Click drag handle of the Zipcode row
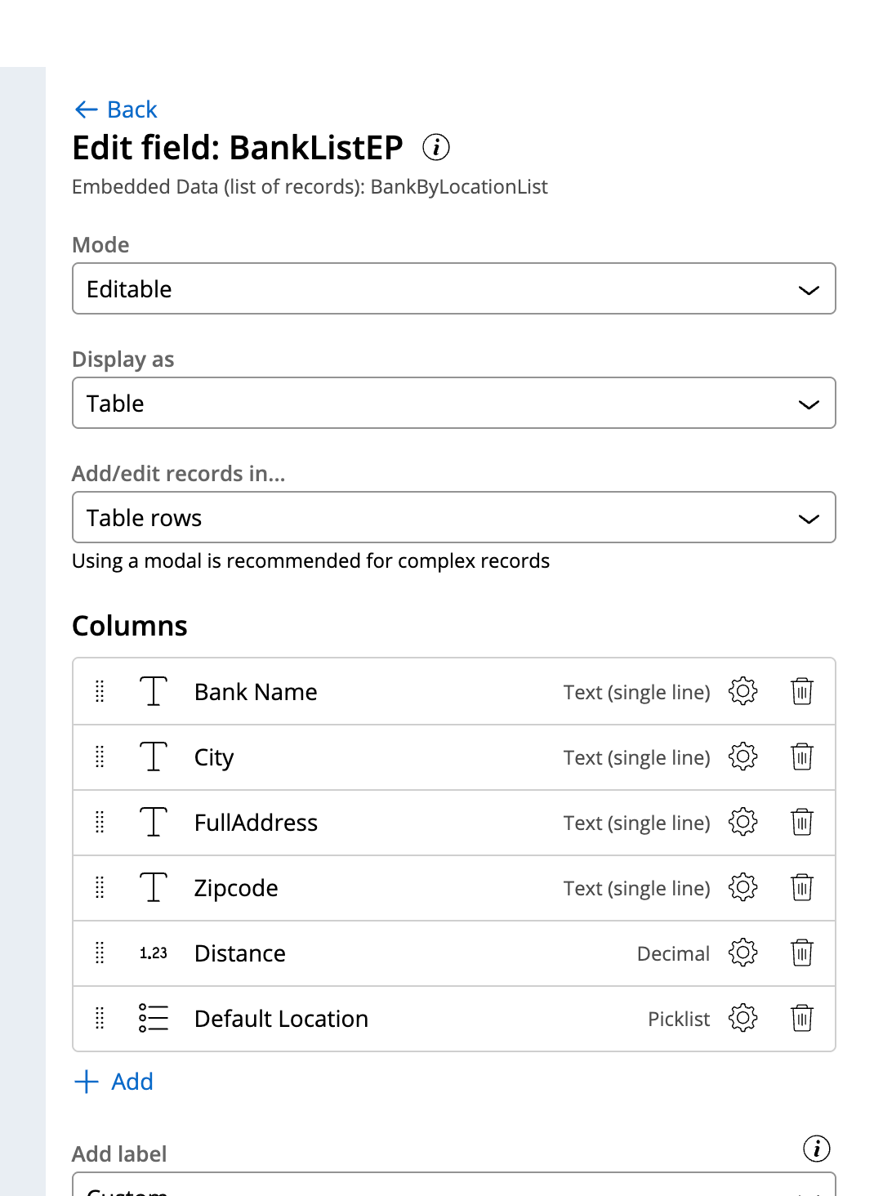Viewport: 874px width, 1196px height. 100,887
